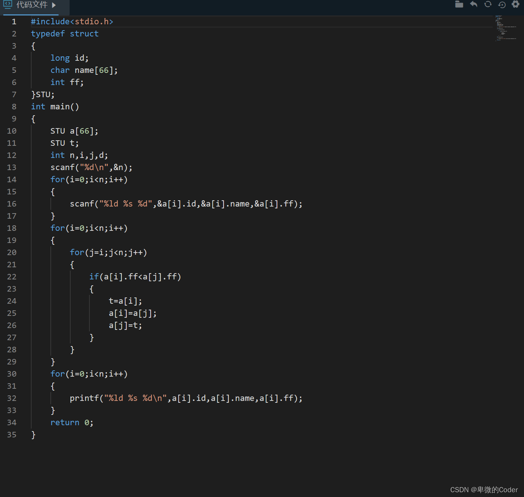Click the 'int ff;' declaration
Image resolution: width=524 pixels, height=497 pixels.
(x=67, y=82)
